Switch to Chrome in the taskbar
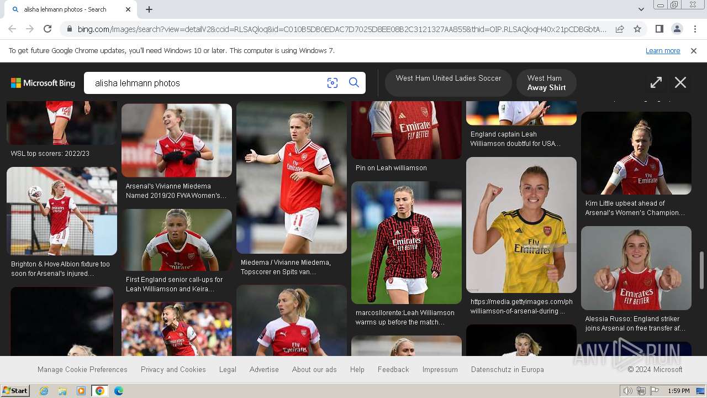707x398 pixels. pos(100,391)
